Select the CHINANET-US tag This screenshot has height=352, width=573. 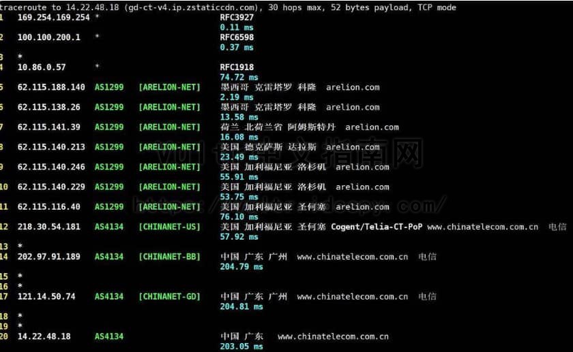(x=170, y=227)
